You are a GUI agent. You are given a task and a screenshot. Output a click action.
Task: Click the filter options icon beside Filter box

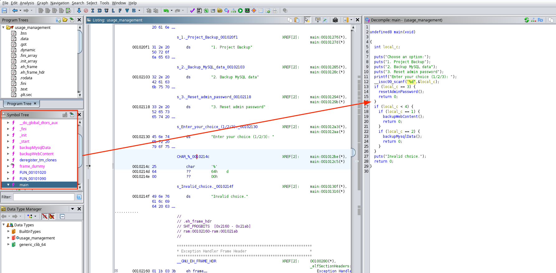79,197
